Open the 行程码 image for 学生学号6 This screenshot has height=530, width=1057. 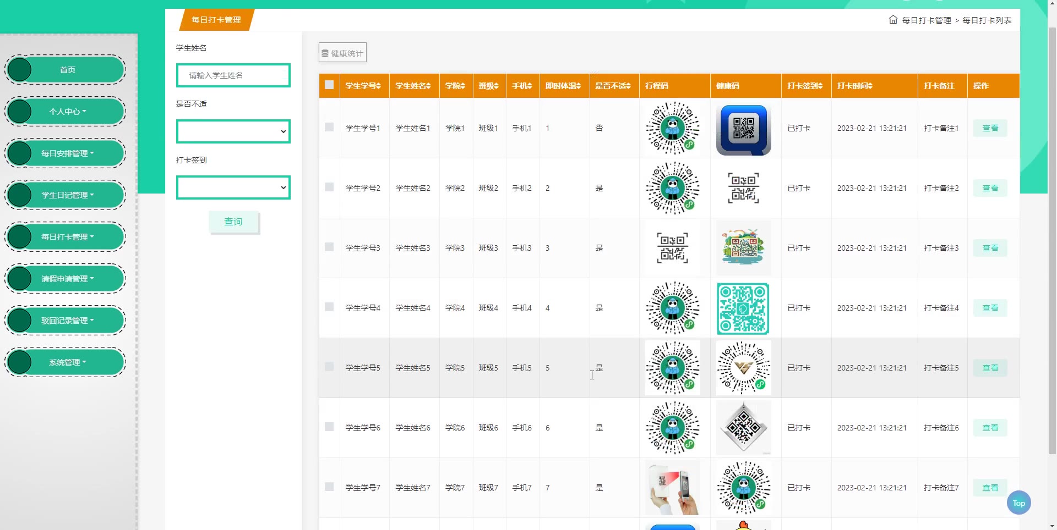point(673,428)
